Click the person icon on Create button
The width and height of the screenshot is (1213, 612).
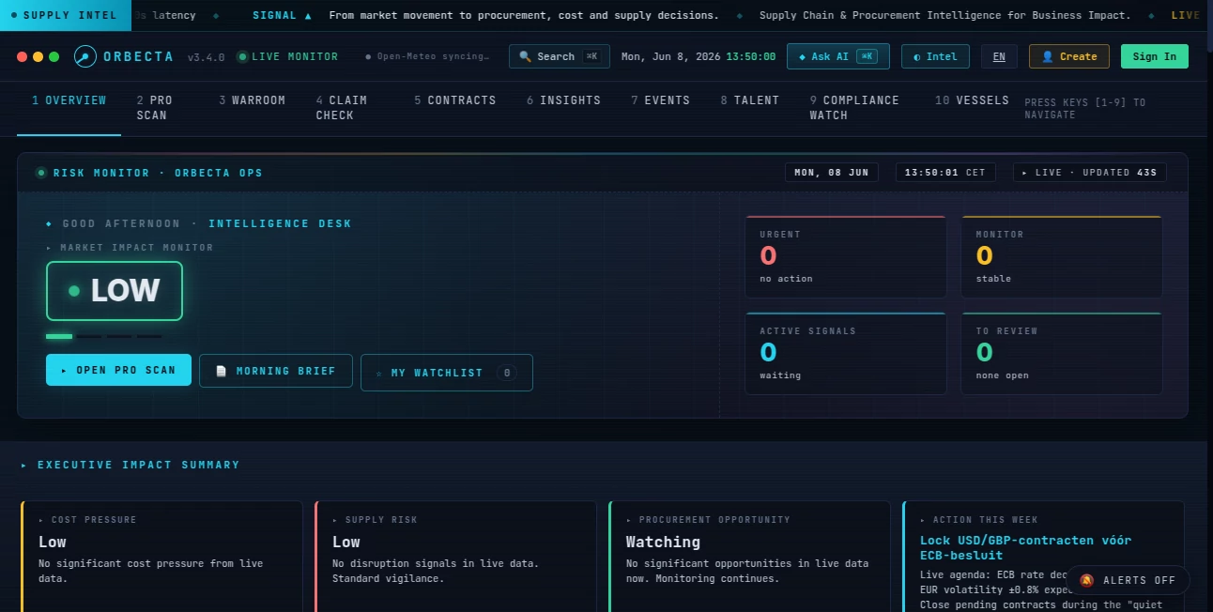(x=1048, y=56)
